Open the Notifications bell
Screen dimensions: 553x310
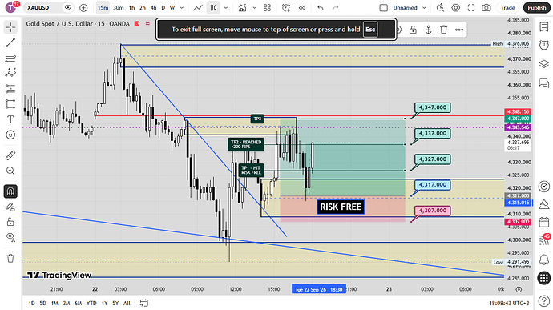click(x=544, y=260)
